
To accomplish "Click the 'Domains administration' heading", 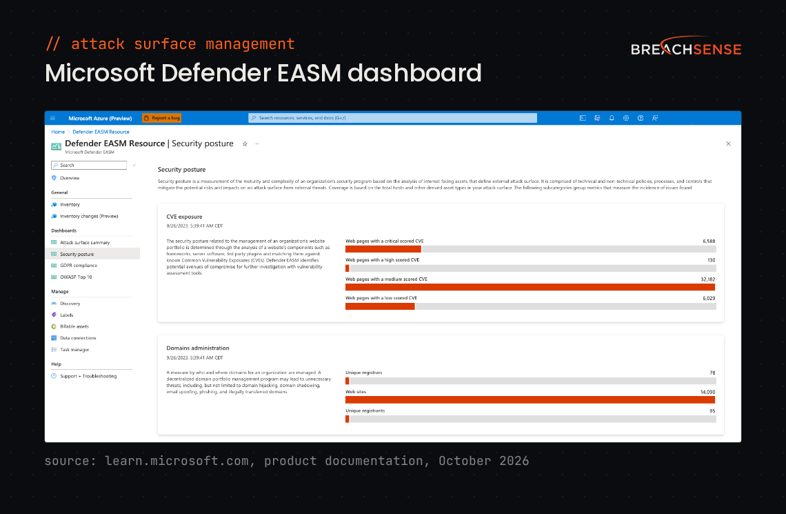I will [x=198, y=348].
